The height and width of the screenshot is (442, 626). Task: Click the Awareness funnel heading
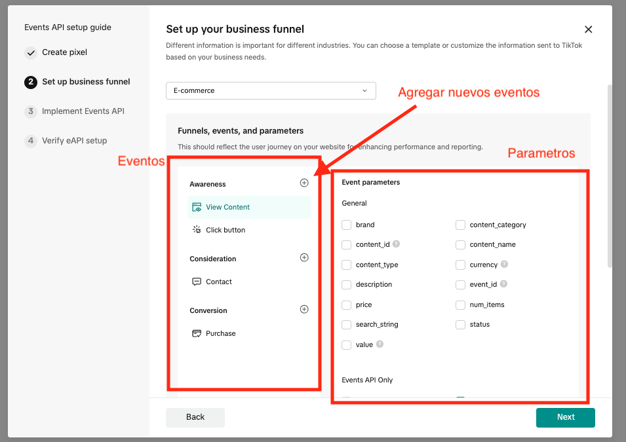coord(208,184)
